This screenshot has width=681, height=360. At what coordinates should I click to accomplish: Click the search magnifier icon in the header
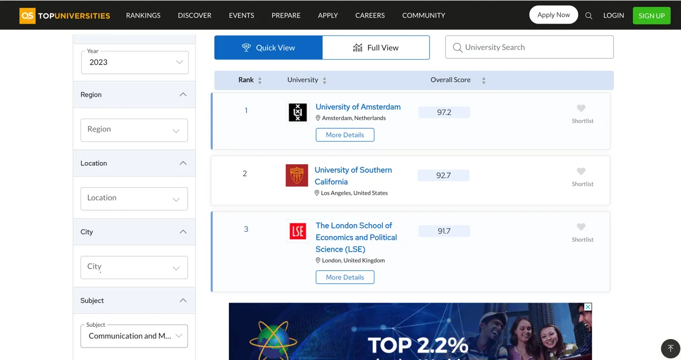589,16
